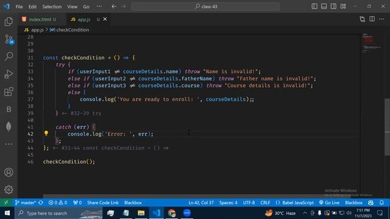The image size is (390, 219).
Task: Open the View menu
Action: (x=73, y=7)
